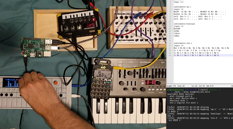The image size is (233, 129).
Task: Click the "legato 60" line
Action: click(179, 9)
